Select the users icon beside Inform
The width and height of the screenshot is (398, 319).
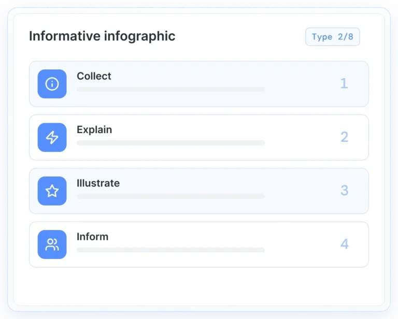52,244
